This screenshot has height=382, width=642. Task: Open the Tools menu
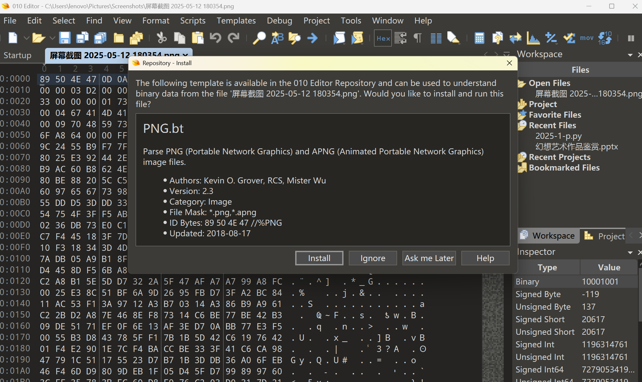tap(351, 20)
